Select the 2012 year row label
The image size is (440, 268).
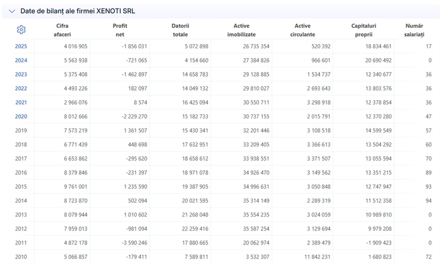21,229
